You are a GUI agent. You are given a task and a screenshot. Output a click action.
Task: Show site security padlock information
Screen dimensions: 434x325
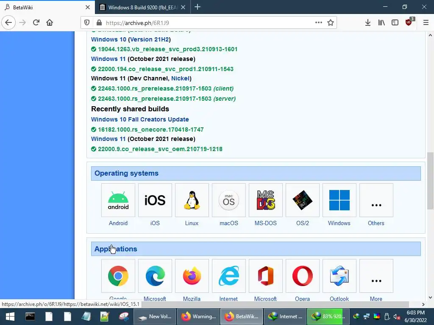[99, 23]
